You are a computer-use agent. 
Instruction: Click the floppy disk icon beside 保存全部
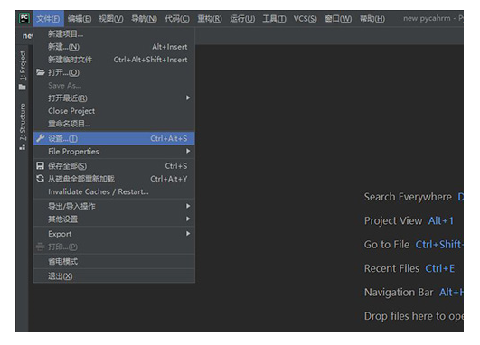[40, 166]
